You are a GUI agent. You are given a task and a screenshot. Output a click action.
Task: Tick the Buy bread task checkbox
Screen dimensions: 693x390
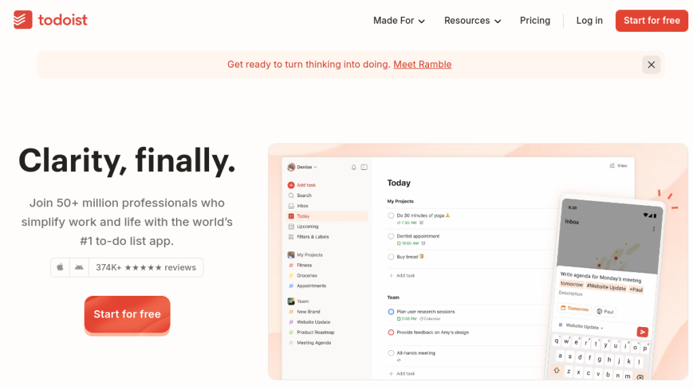pyautogui.click(x=391, y=257)
